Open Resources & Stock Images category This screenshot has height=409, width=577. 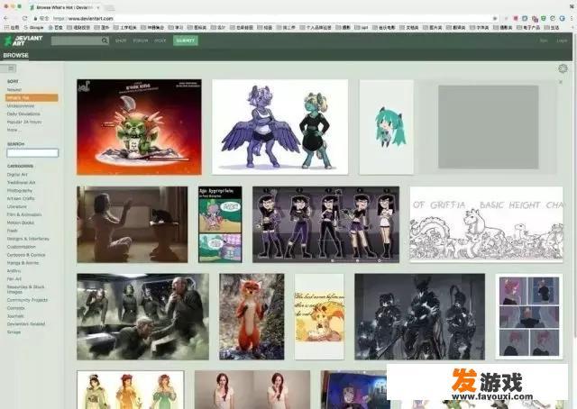tap(26, 289)
